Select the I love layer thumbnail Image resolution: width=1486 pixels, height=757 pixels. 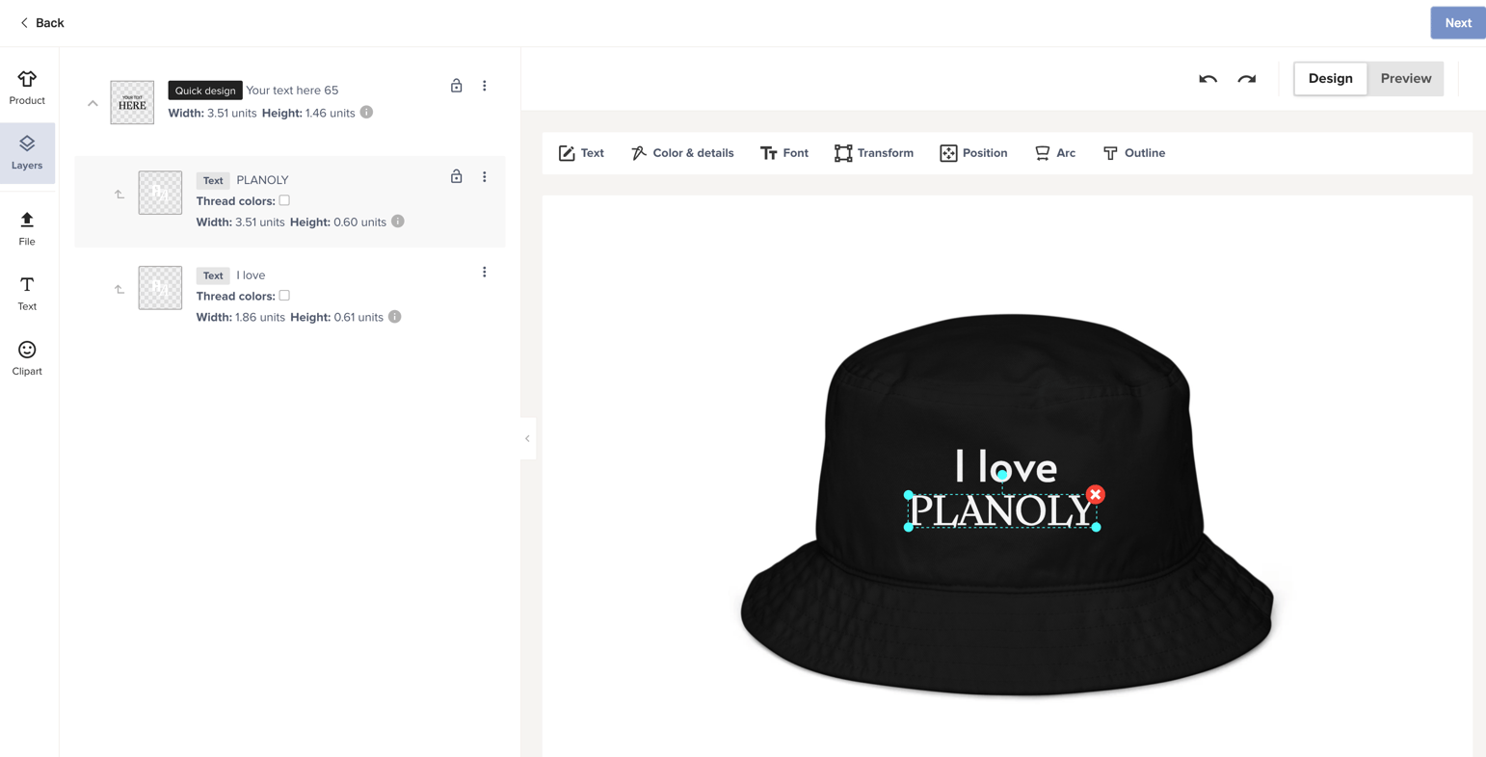coord(160,288)
